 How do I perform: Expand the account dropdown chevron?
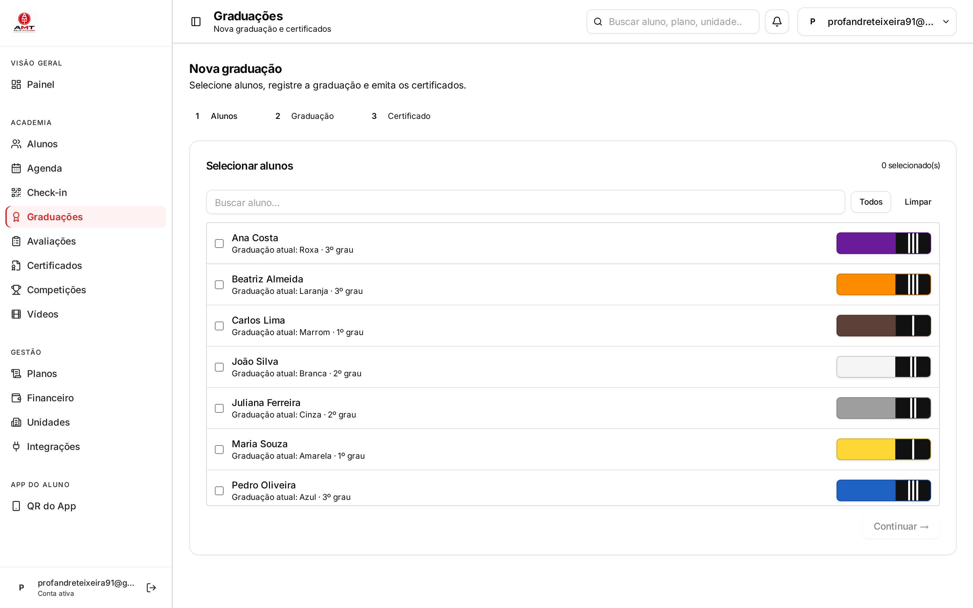946,22
